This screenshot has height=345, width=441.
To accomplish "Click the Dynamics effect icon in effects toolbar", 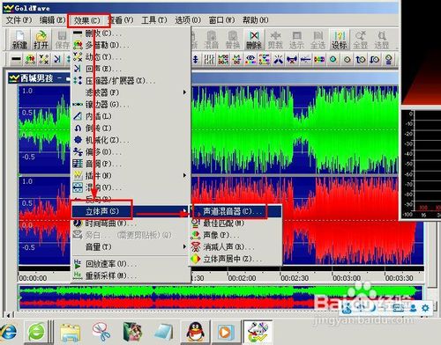I will tap(44, 60).
